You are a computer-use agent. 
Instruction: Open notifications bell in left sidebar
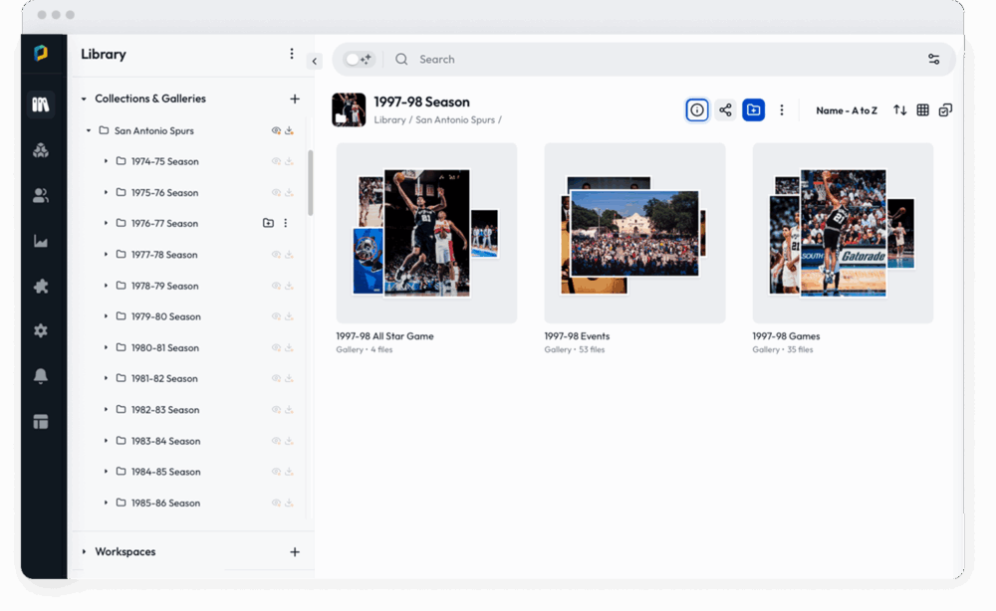41,376
